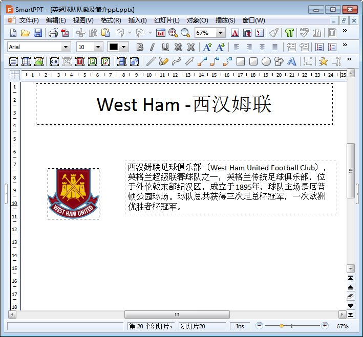Open the 文件(F) menu
This screenshot has height=337, width=363.
[x=29, y=20]
